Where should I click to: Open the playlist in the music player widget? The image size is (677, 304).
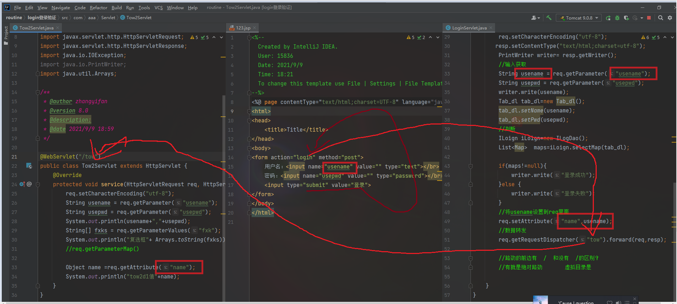click(627, 302)
